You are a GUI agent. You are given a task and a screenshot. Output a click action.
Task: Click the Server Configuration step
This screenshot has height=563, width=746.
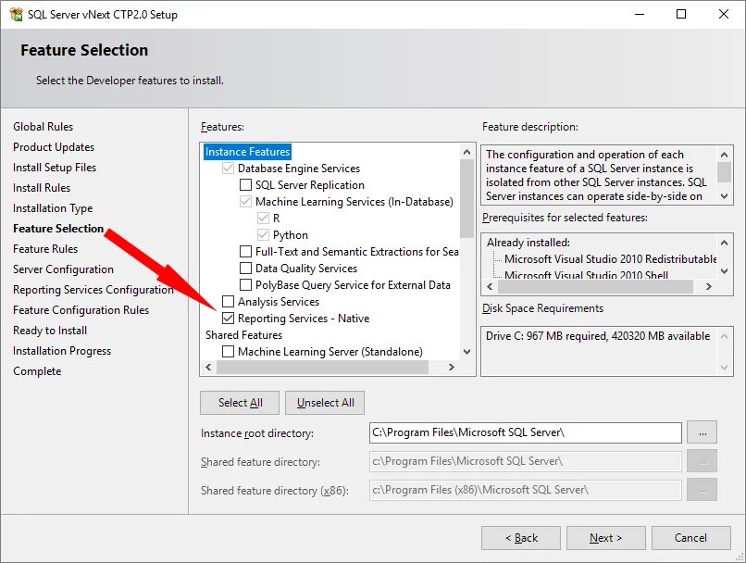pos(63,269)
